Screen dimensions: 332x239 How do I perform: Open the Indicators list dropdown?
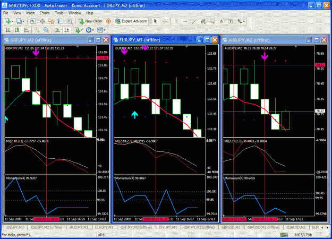coord(79,30)
